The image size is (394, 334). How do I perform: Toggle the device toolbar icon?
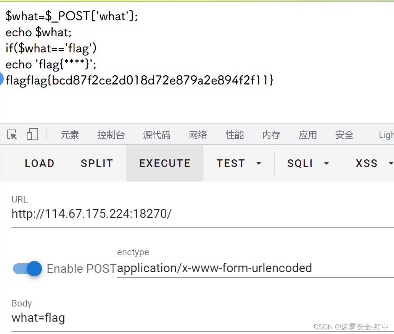[32, 135]
